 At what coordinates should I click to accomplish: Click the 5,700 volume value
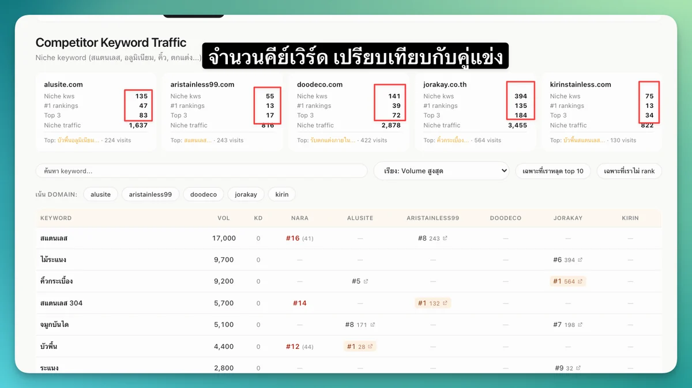point(224,303)
